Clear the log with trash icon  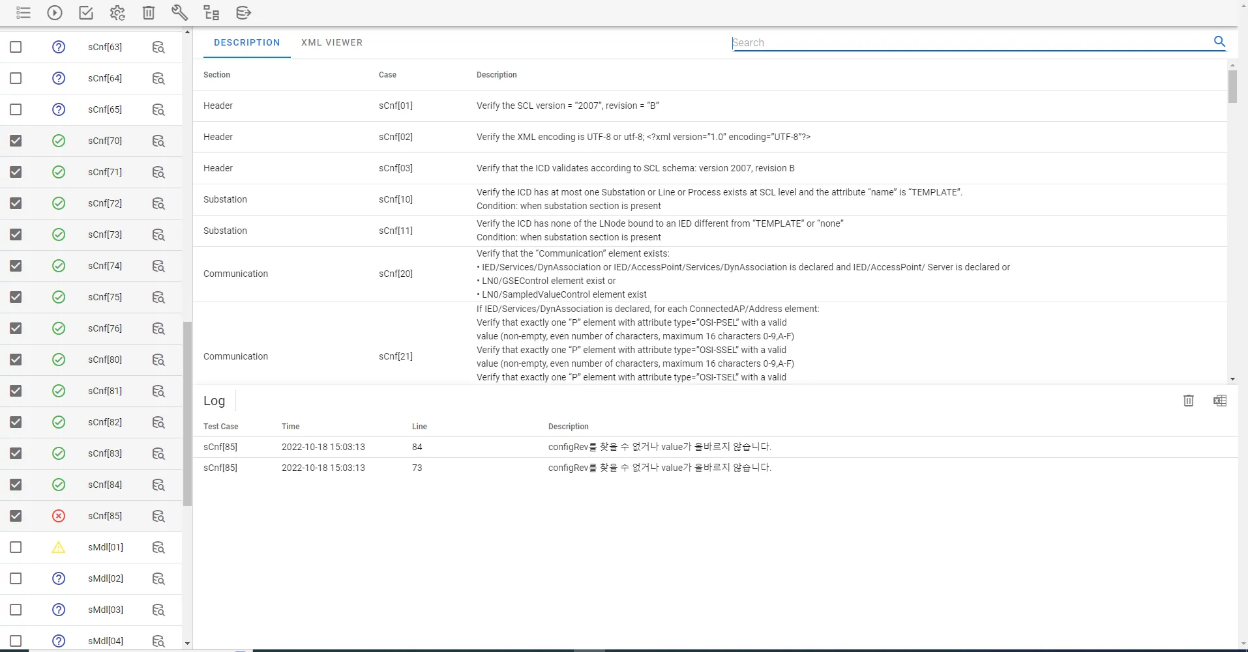1188,401
